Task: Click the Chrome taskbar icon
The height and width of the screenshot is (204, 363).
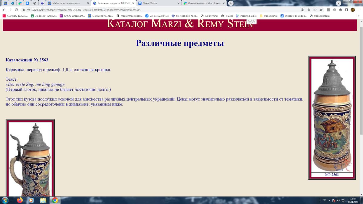Action: (55, 200)
